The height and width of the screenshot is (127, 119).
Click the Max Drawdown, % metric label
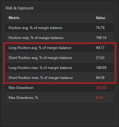point(23,98)
